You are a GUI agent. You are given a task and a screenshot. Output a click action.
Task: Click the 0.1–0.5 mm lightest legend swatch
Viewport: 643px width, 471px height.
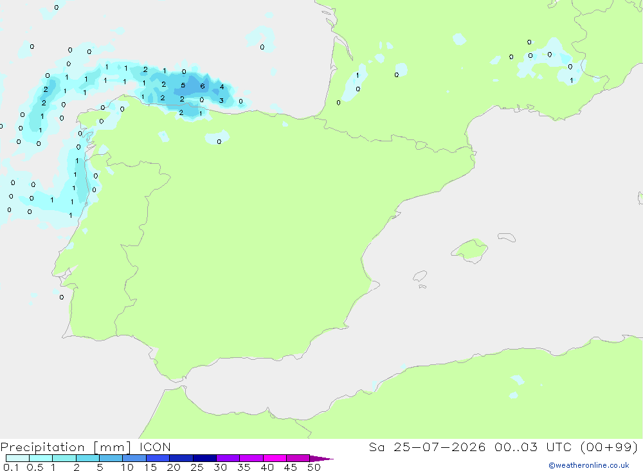click(x=17, y=458)
